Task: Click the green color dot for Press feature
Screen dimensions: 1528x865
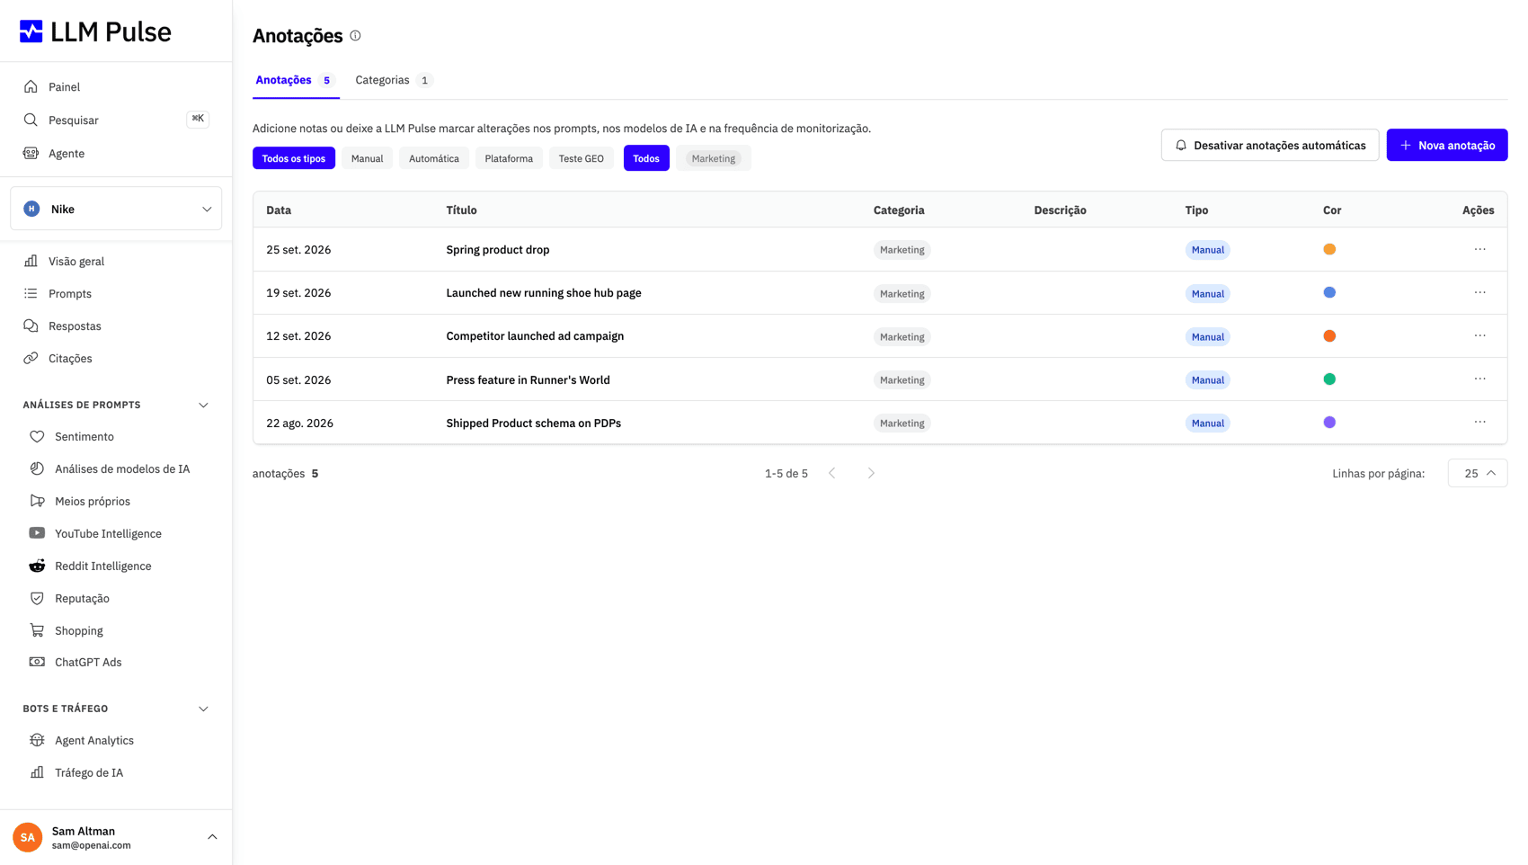Action: [x=1329, y=379]
